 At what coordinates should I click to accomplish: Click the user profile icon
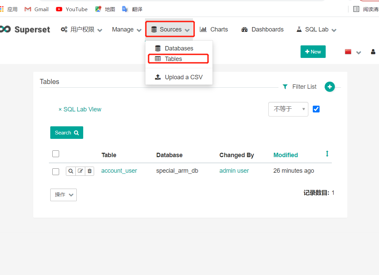[373, 52]
